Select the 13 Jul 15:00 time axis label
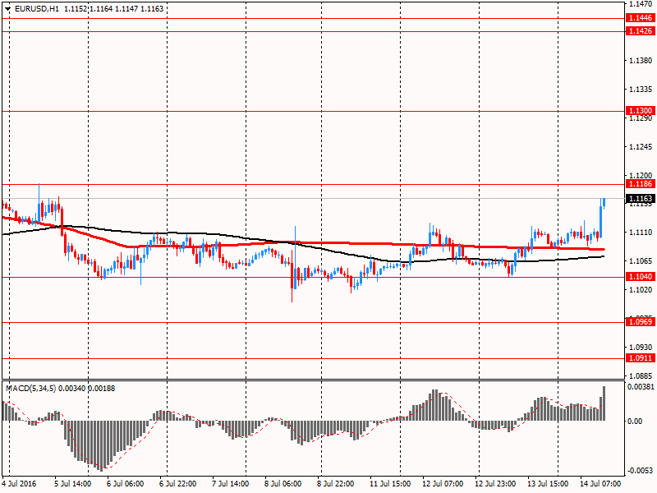 (x=548, y=484)
